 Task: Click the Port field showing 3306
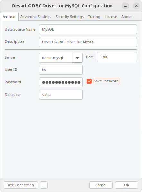pos(117,57)
